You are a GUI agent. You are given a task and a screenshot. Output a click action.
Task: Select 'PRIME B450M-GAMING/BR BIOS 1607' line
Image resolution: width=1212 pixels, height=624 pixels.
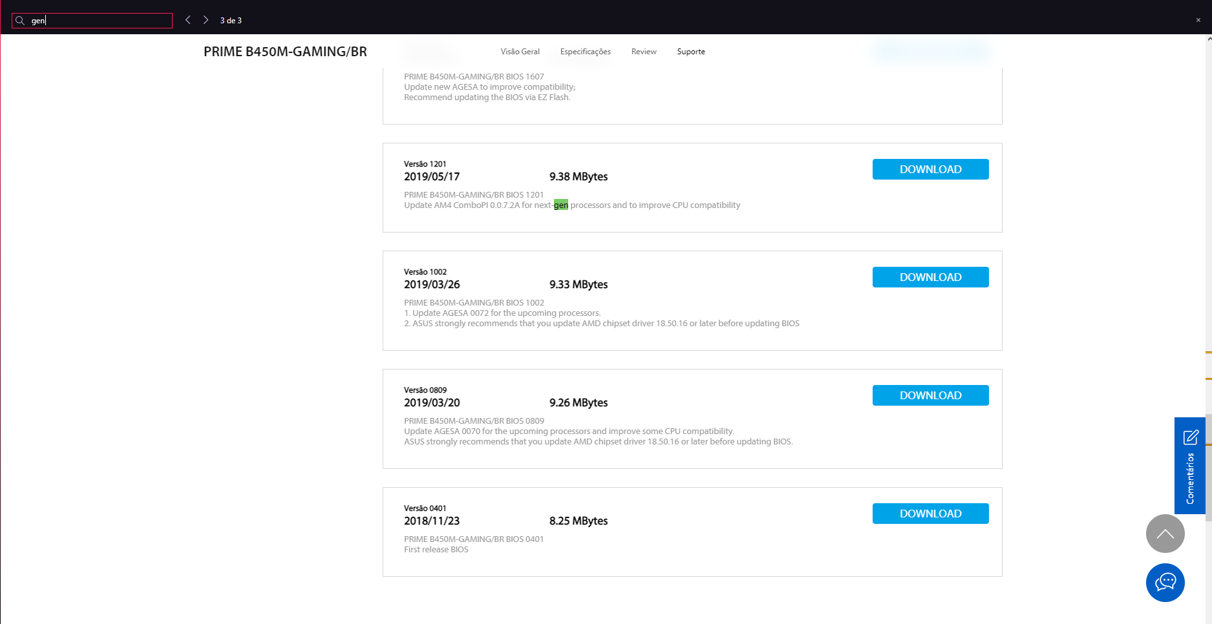pos(474,77)
